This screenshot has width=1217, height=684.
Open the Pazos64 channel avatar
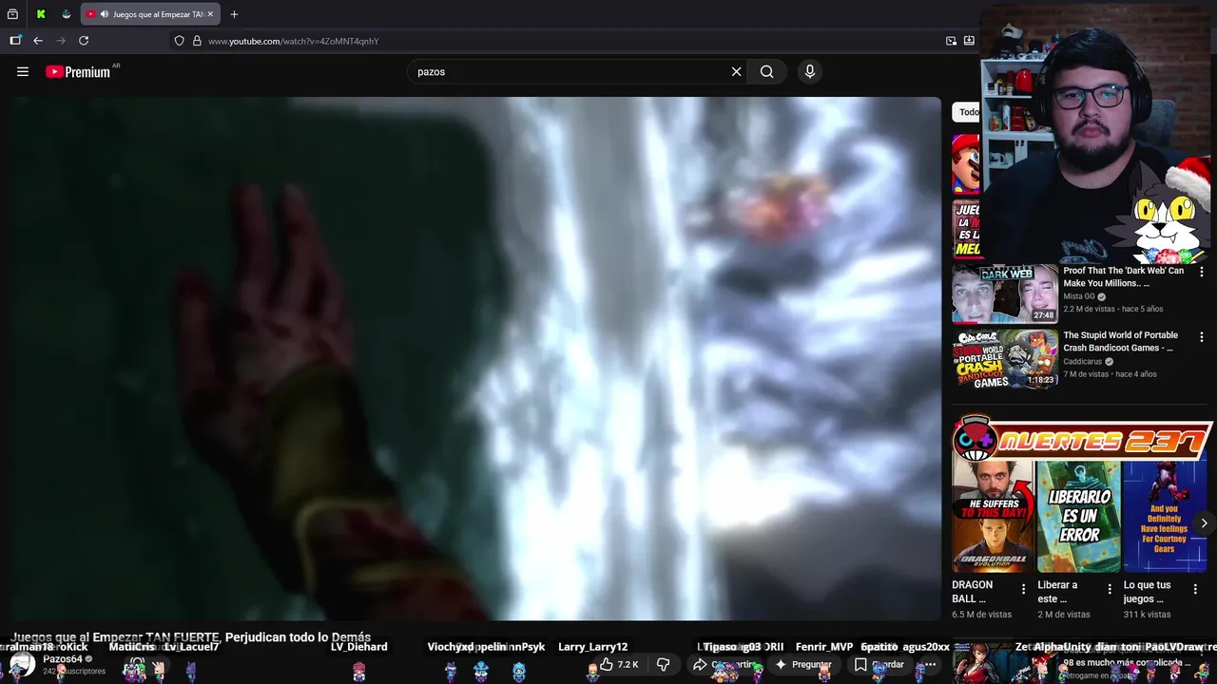[x=22, y=664]
